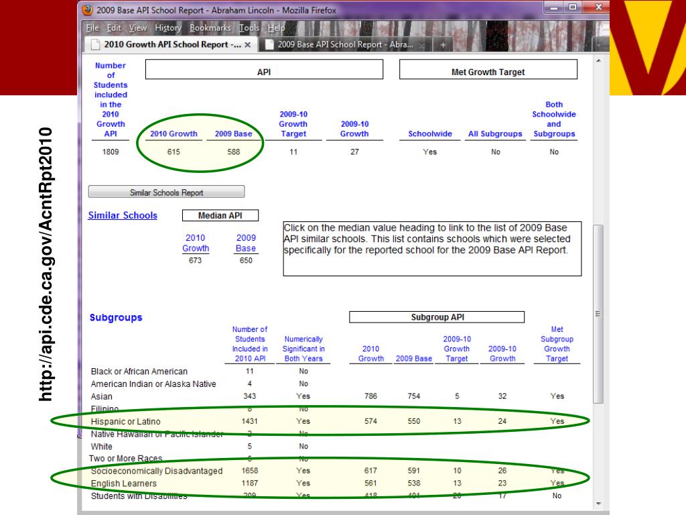The image size is (686, 515).
Task: Open the View menu
Action: pyautogui.click(x=138, y=28)
